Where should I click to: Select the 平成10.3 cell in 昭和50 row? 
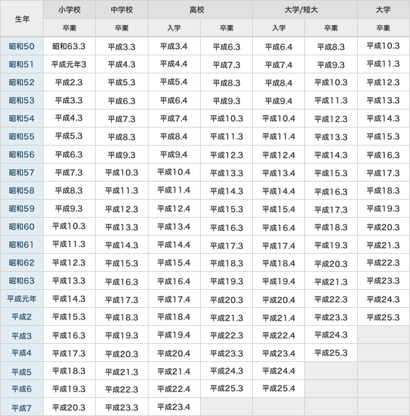383,47
